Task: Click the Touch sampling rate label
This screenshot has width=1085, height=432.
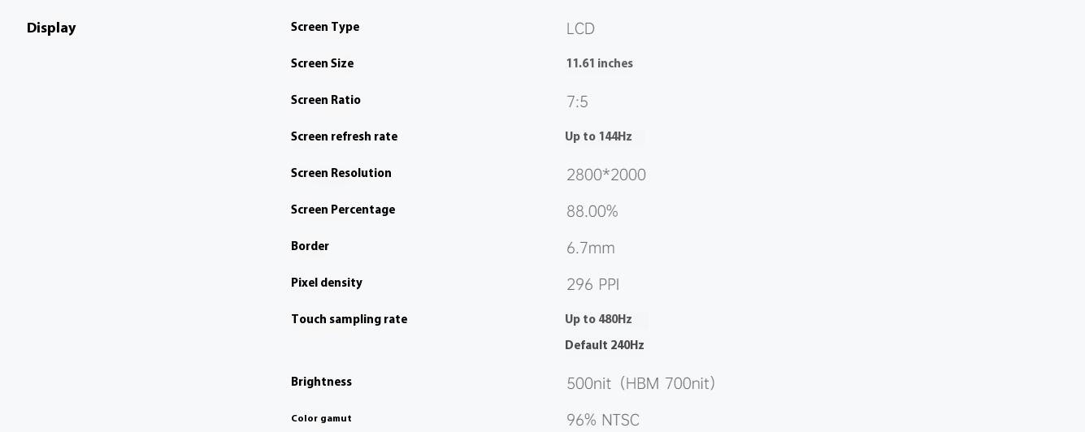Action: coord(349,320)
